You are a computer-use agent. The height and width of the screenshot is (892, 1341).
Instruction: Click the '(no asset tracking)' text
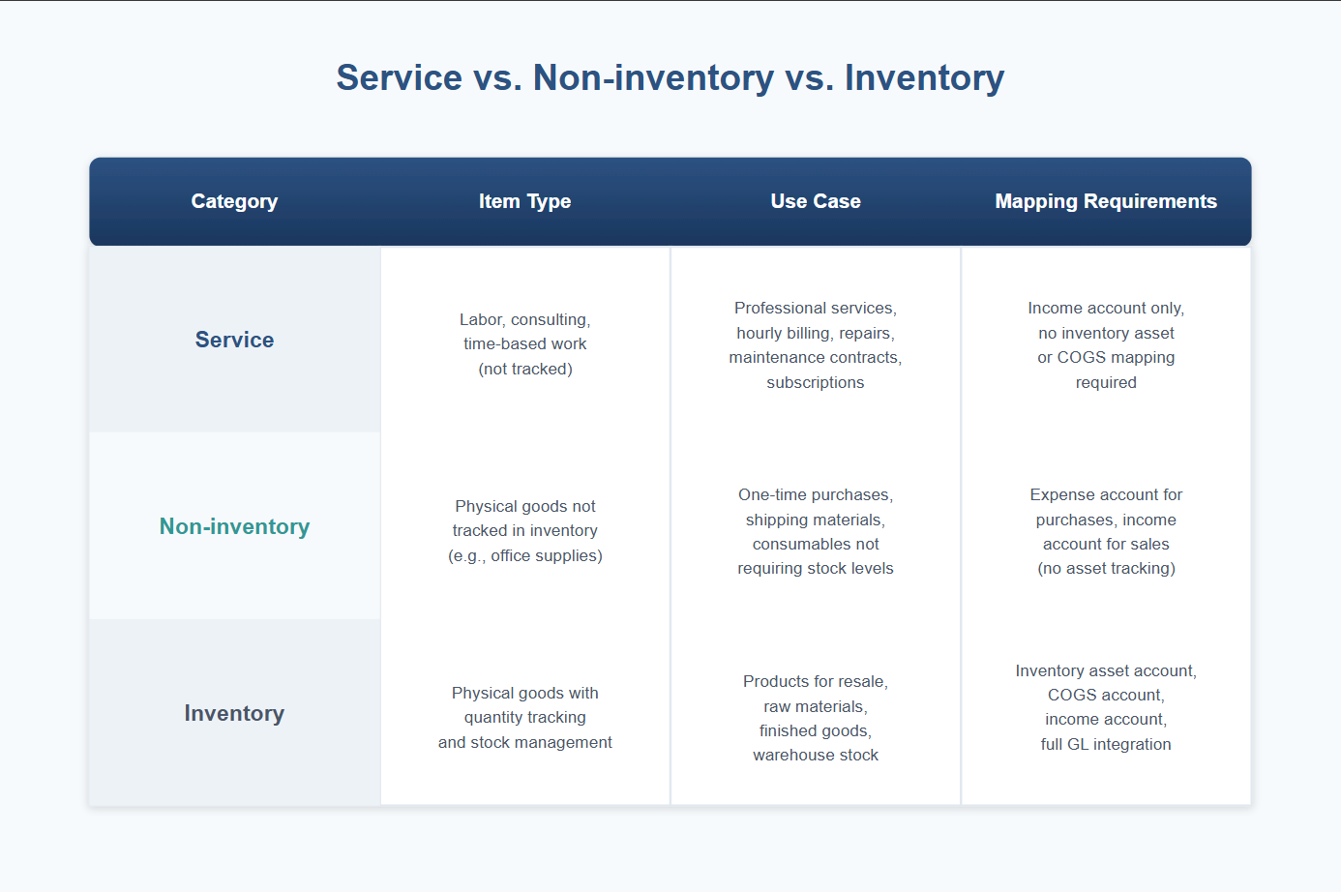(x=1106, y=568)
